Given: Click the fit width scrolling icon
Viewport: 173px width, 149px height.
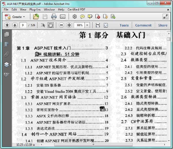Looking at the screenshot, I should 98,25.
